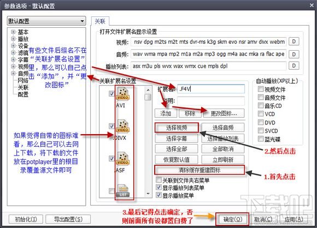Select the 关联 tab
The height and width of the screenshot is (228, 317).
(100, 21)
